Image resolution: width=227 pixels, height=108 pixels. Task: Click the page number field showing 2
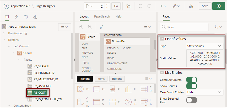(99, 6)
